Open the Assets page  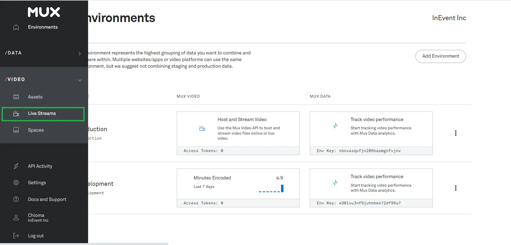click(x=35, y=97)
